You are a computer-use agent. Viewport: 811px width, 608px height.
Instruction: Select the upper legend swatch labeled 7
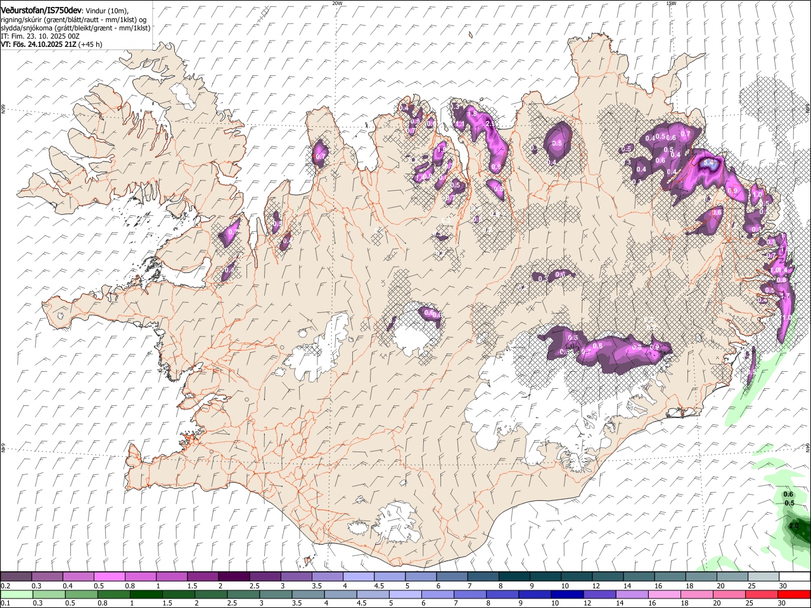pyautogui.click(x=483, y=577)
